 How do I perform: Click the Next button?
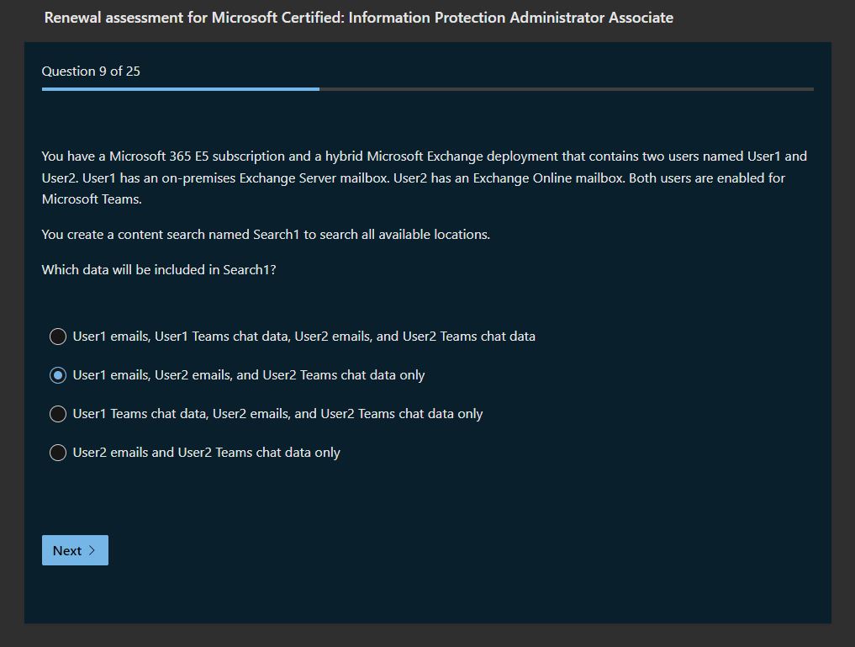click(75, 550)
